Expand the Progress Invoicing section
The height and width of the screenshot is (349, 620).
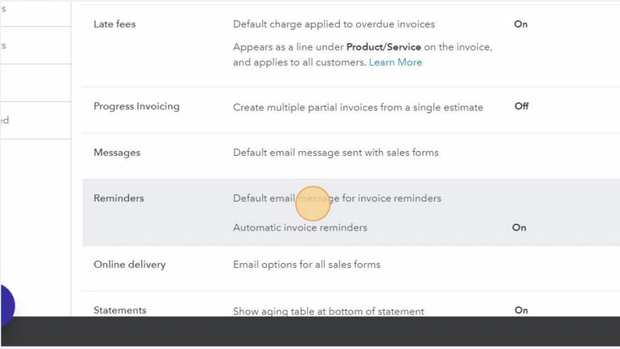(137, 106)
